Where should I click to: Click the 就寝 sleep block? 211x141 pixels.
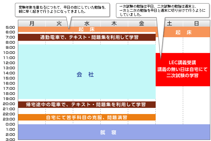tap(114, 132)
